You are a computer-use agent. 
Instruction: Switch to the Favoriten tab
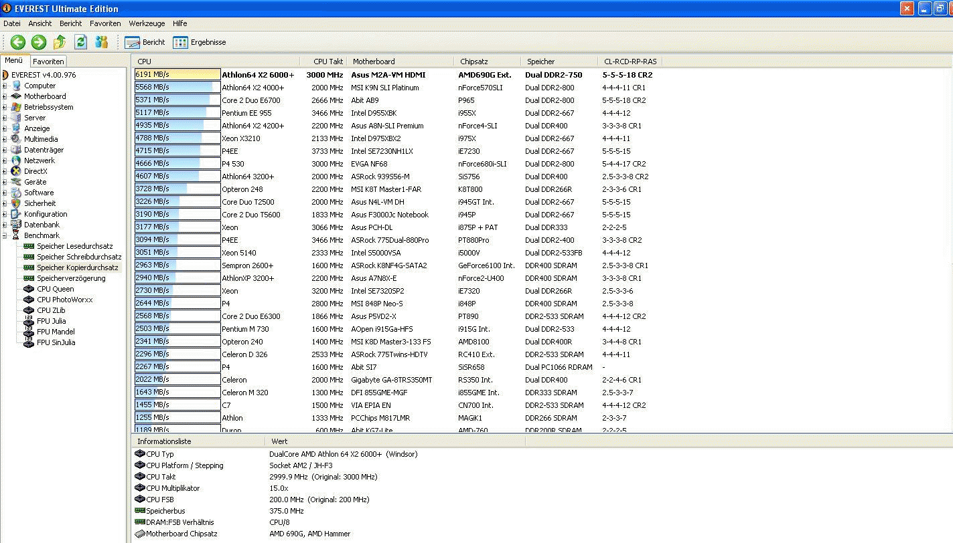coord(48,62)
